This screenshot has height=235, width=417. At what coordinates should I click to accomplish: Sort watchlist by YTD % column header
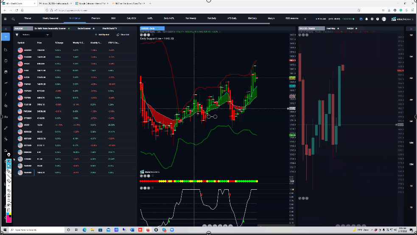coord(114,43)
